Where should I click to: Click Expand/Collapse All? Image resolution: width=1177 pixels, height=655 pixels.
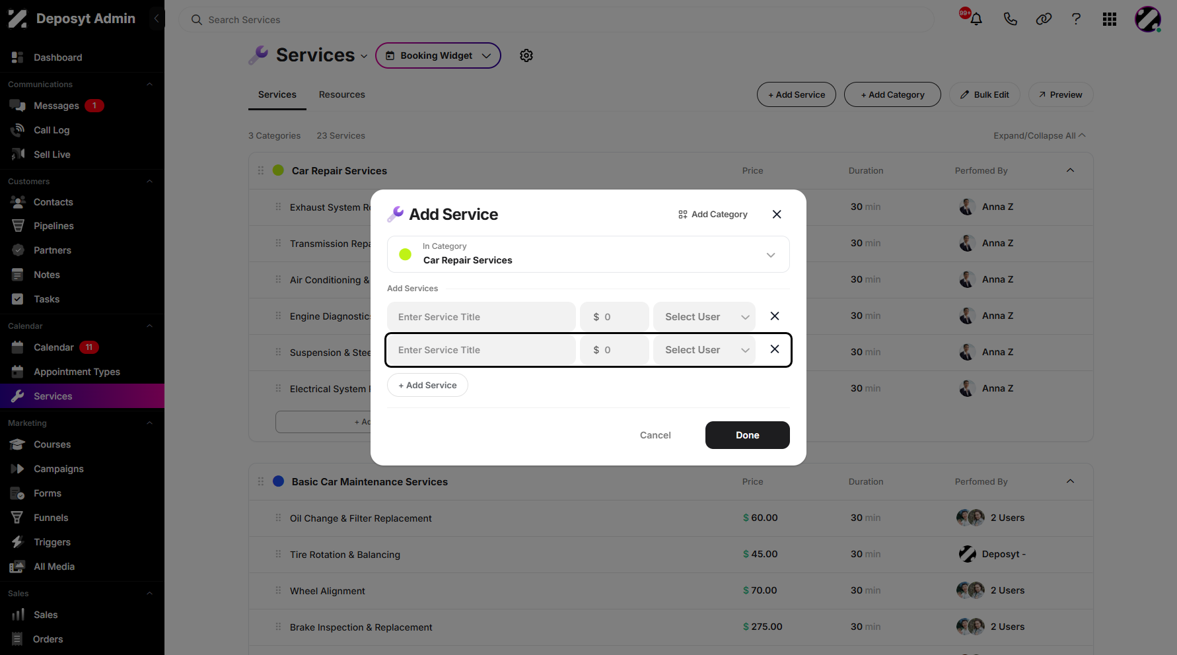point(1040,135)
